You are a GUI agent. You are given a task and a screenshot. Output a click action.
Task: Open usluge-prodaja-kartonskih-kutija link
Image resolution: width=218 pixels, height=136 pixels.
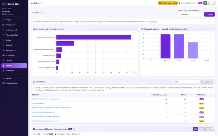click(x=51, y=108)
